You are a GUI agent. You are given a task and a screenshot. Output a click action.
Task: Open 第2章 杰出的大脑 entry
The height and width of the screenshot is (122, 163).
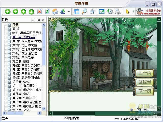[x=24, y=45]
